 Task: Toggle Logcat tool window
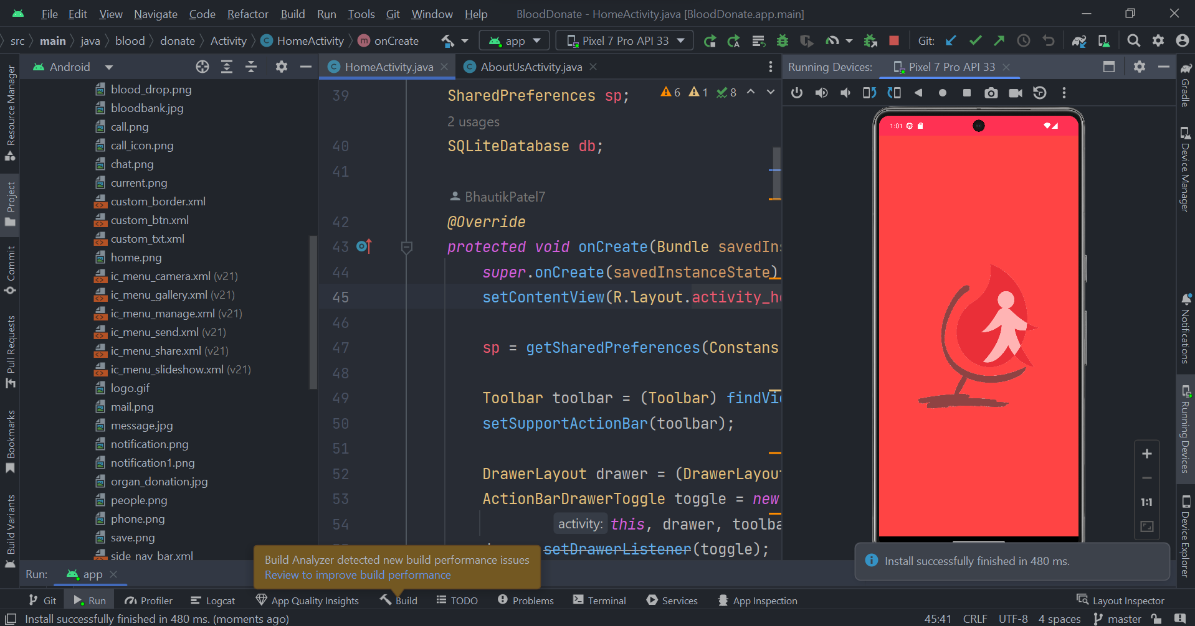pyautogui.click(x=213, y=600)
